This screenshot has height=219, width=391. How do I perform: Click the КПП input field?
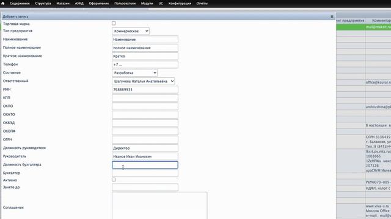tap(145, 98)
